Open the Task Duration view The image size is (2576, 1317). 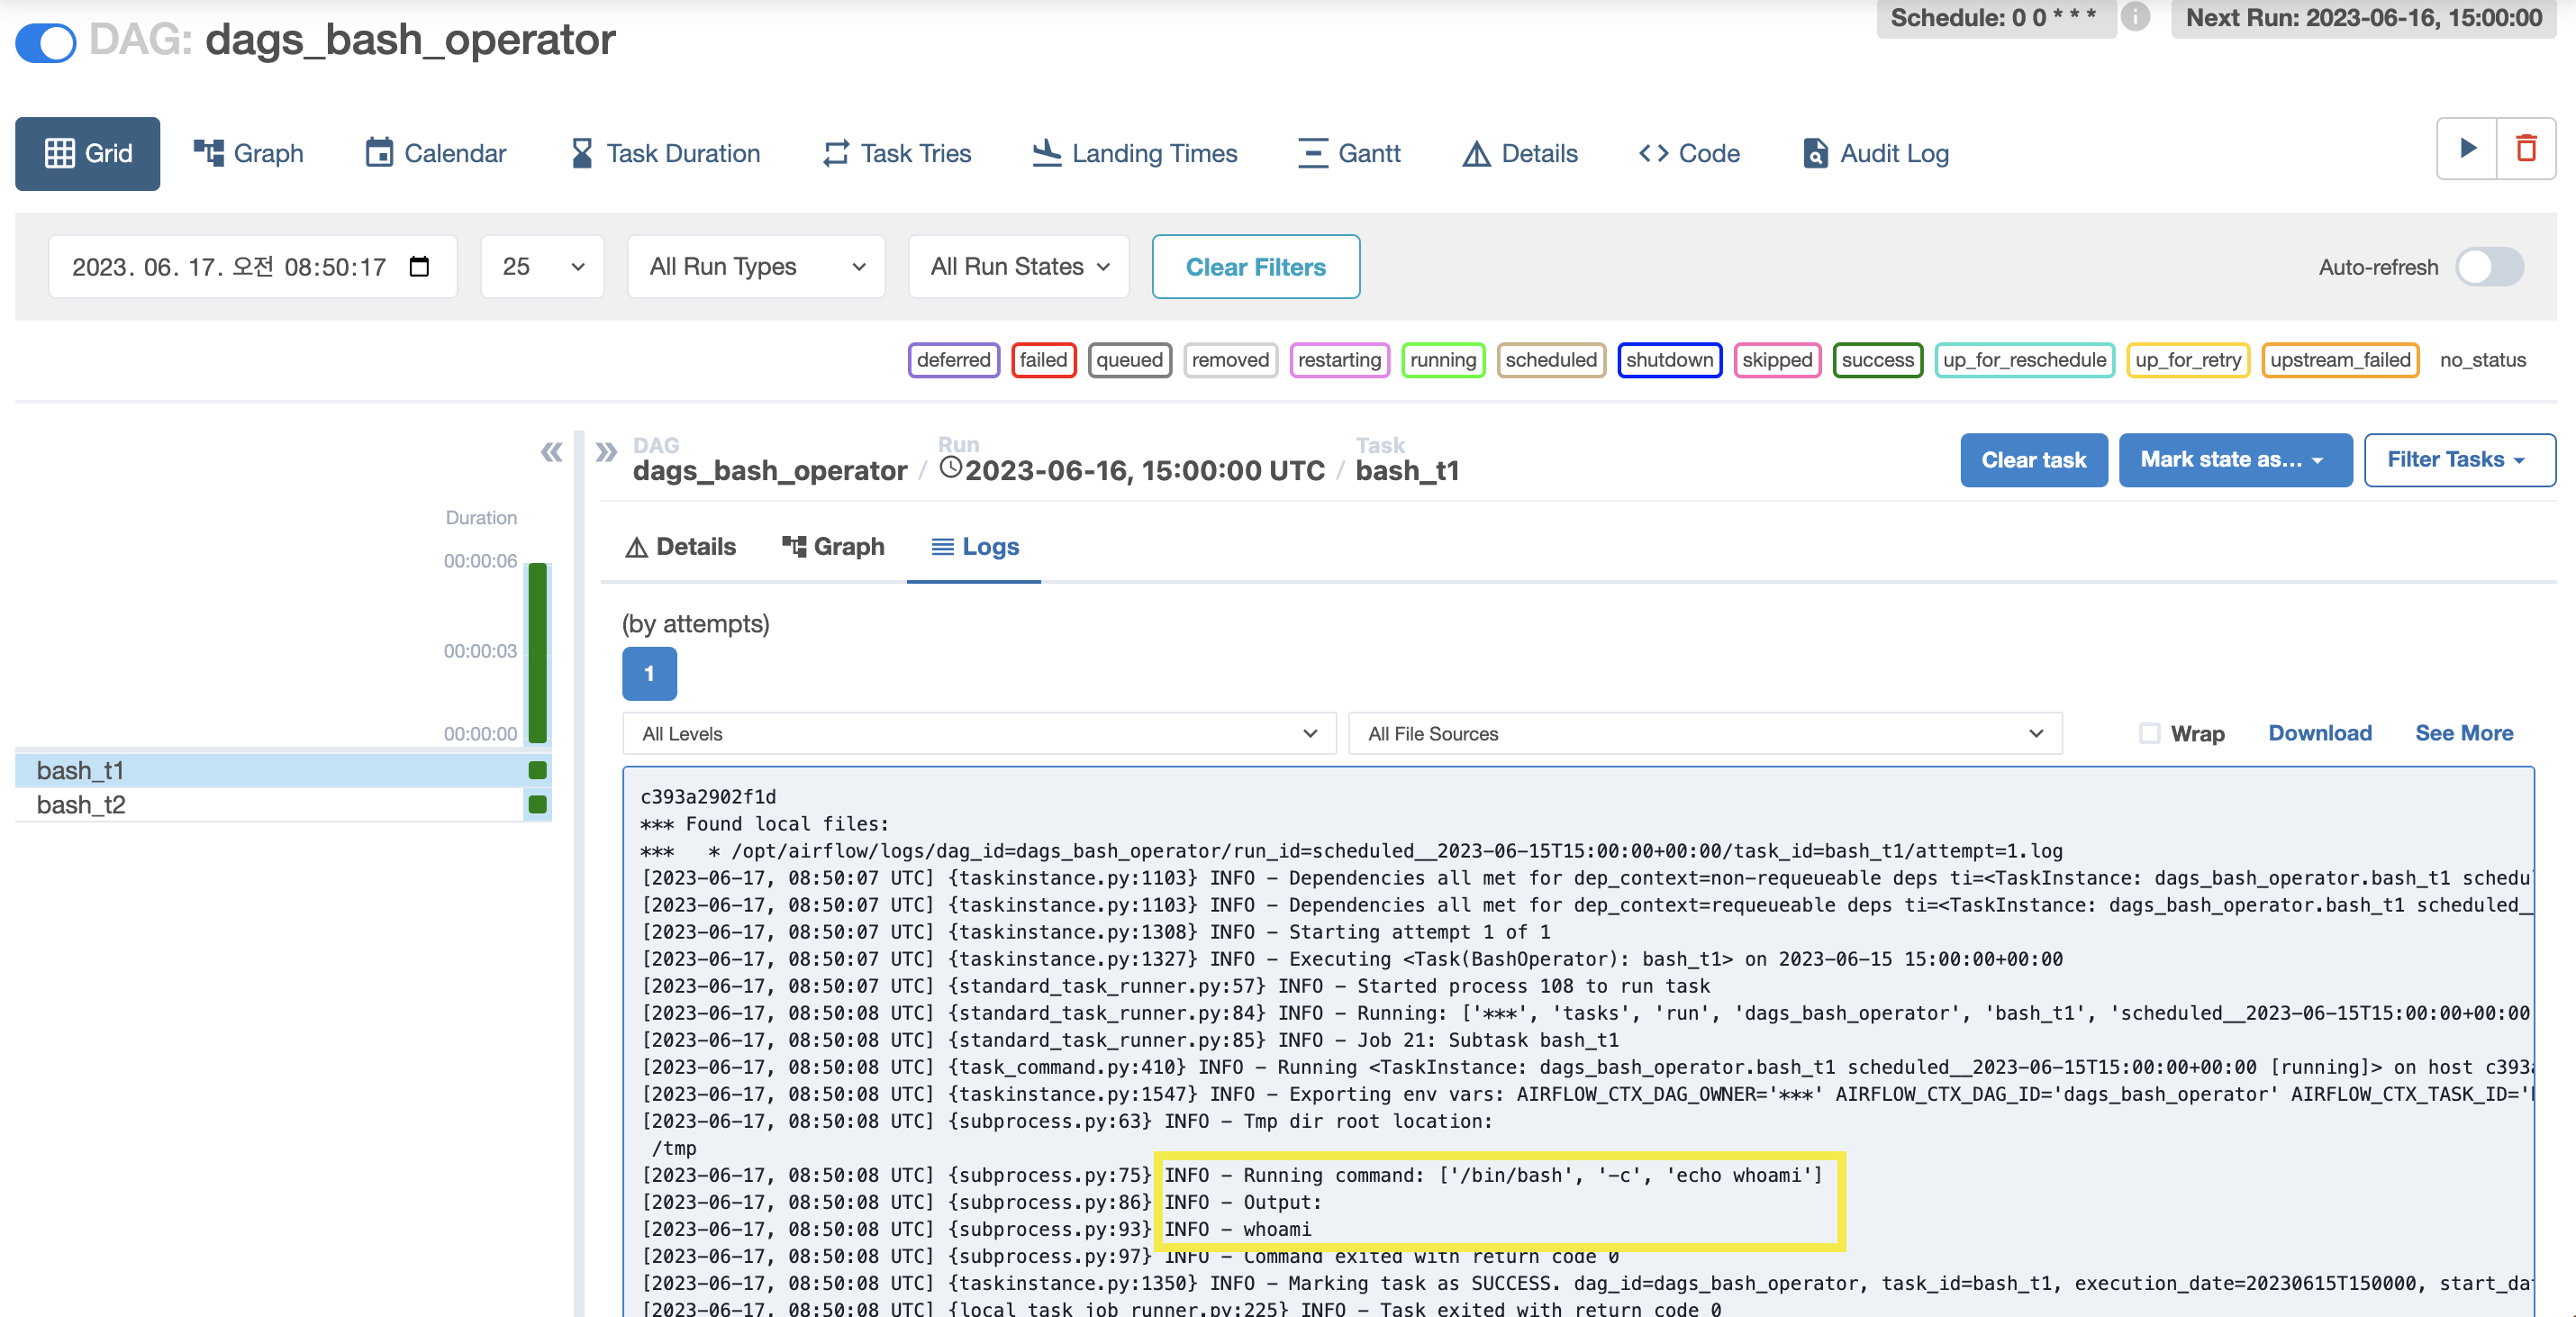click(x=665, y=153)
